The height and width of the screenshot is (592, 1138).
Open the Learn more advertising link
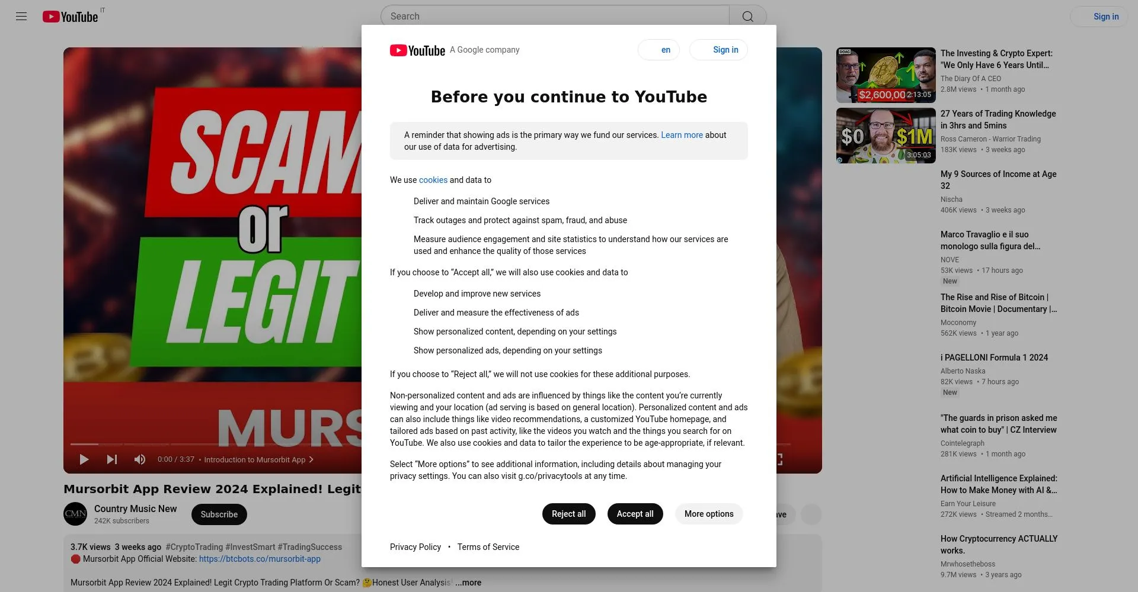point(682,135)
